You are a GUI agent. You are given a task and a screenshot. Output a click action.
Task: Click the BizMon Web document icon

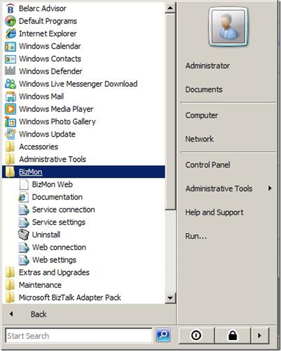pyautogui.click(x=24, y=185)
